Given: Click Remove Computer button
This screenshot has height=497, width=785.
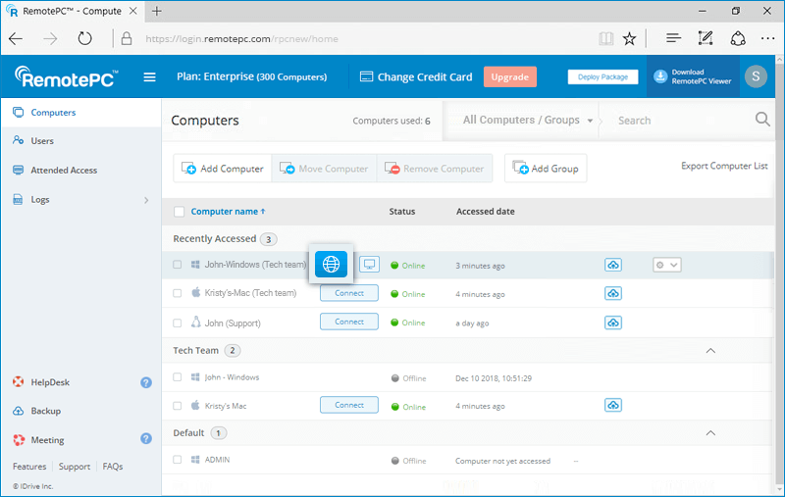Looking at the screenshot, I should (434, 169).
